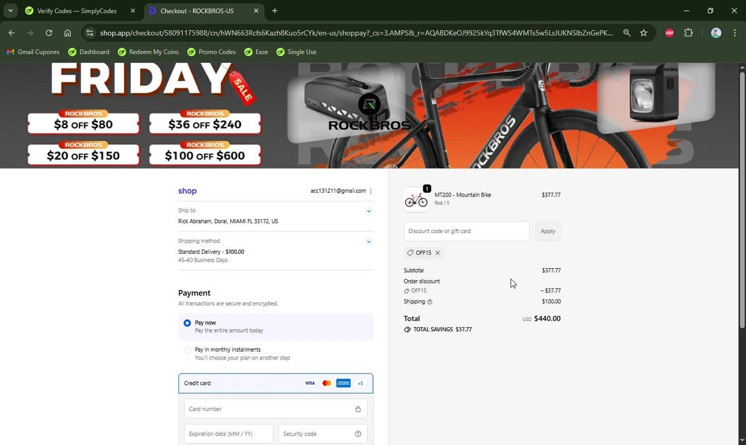Click the ROCKBROS logo in banner
Image resolution: width=746 pixels, height=445 pixels.
[370, 112]
